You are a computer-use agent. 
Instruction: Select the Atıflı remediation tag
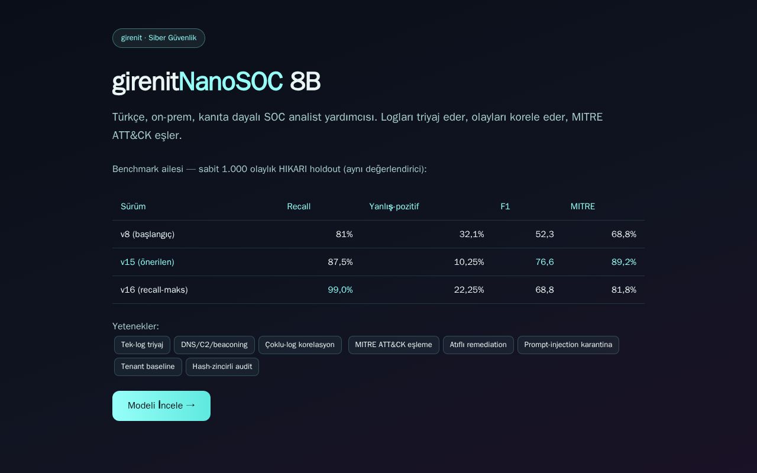tap(478, 345)
